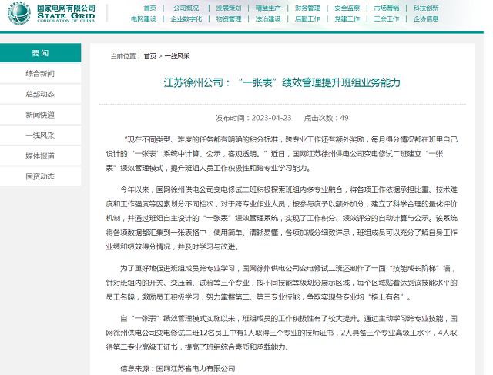The image size is (493, 375).
Task: Click the 一线风采 breadcrumb link
Action: [x=177, y=56]
